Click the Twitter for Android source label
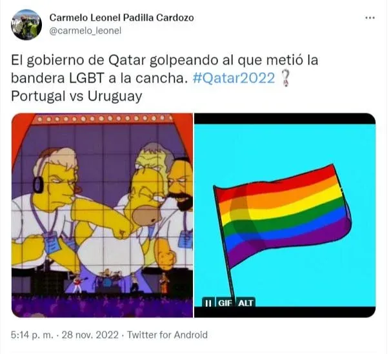This screenshot has height=354, width=391. [167, 335]
